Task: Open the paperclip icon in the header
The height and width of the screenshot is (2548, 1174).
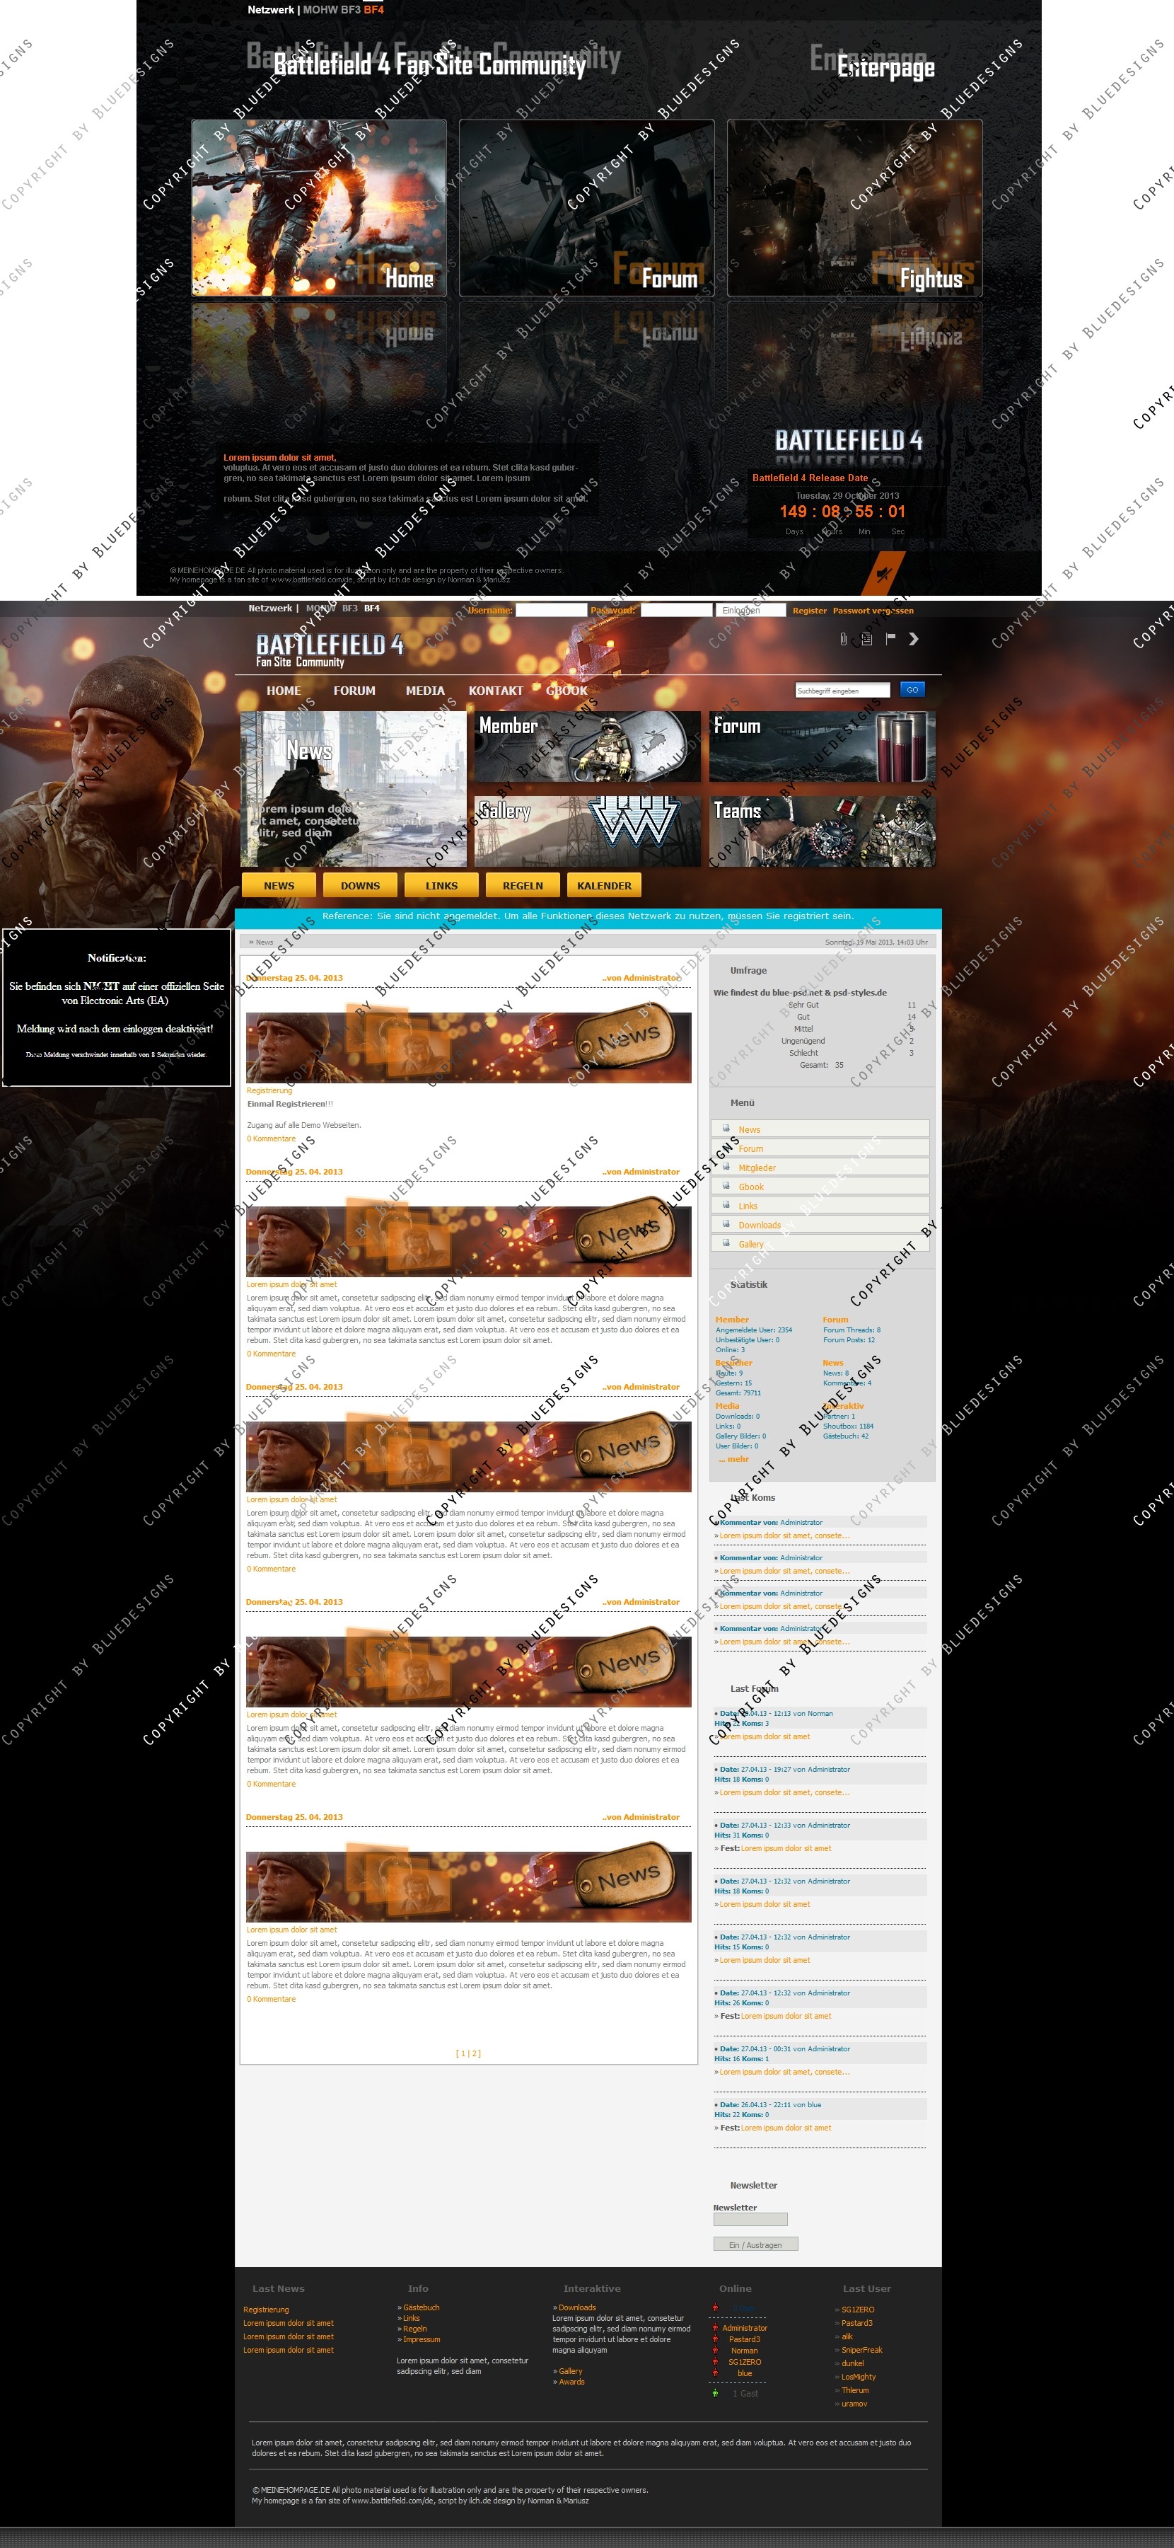Action: [843, 639]
